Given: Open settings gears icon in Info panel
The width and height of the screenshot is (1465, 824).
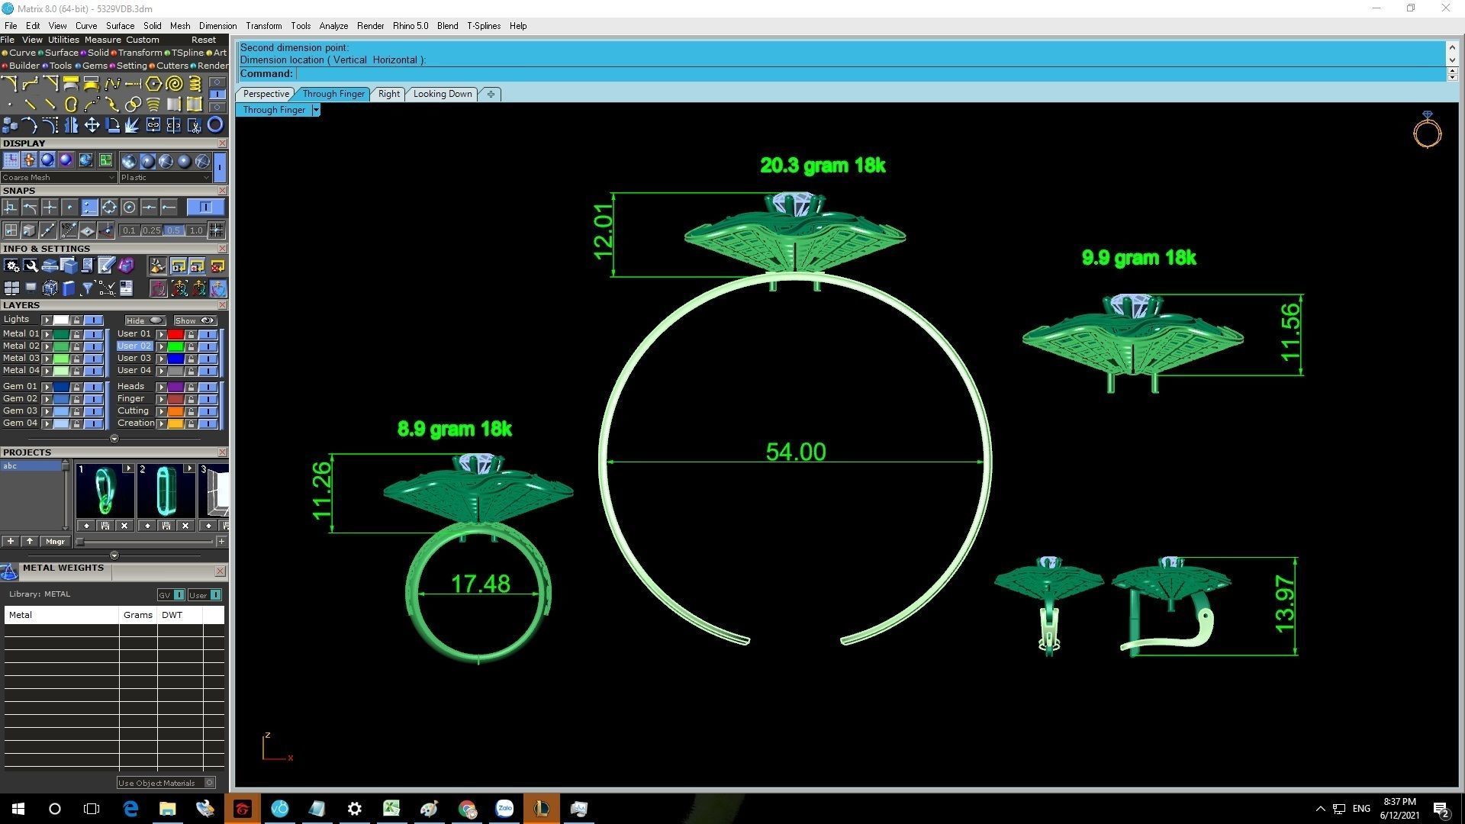Looking at the screenshot, I should tap(11, 266).
